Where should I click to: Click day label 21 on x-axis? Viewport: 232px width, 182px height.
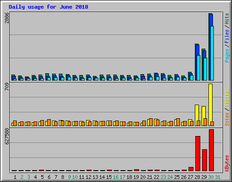150,177
